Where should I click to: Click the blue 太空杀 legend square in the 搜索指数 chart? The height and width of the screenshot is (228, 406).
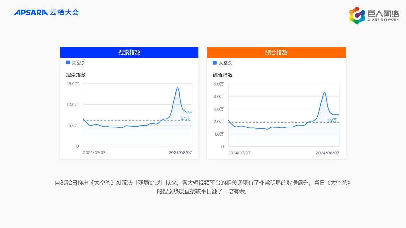pyautogui.click(x=68, y=63)
